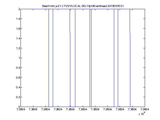160x120 pixels.
Task: Select the rightmost 7.3604 x-axis label
Action: pos(145,109)
